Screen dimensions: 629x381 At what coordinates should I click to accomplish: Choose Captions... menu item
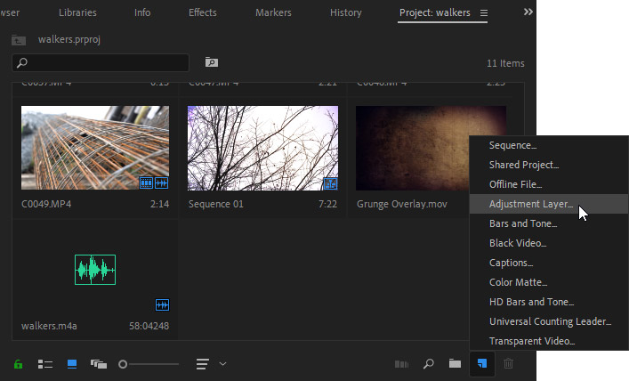coord(549,263)
